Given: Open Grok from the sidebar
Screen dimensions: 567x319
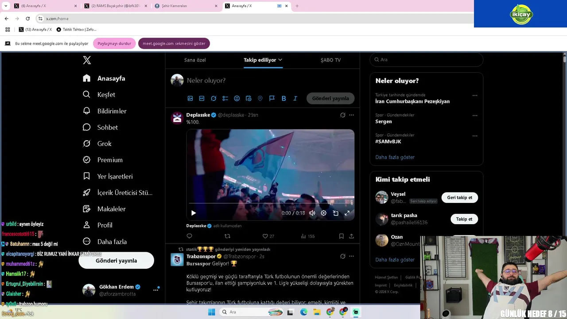Looking at the screenshot, I should point(97,144).
